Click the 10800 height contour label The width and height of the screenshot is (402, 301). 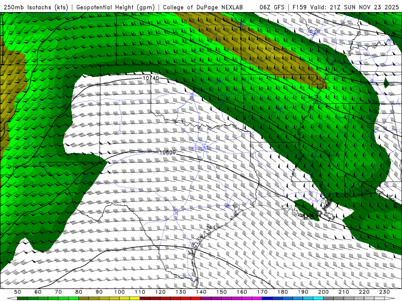168,153
